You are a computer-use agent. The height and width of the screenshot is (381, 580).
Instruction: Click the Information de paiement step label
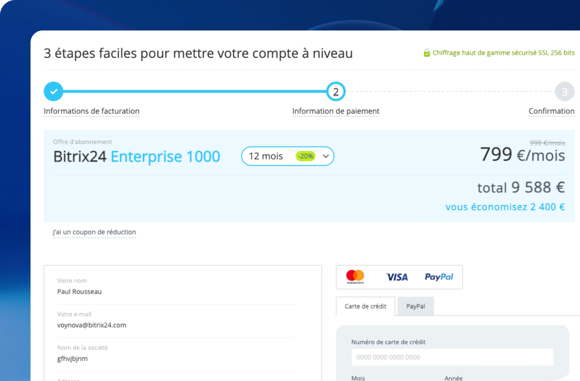click(336, 111)
